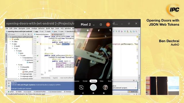This screenshot has width=184, height=103.
Task: Select the bendechrai package in tree
Action: pyautogui.click(x=27, y=58)
